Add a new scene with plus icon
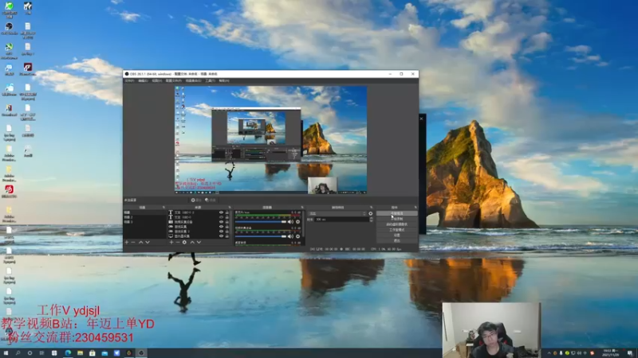 pyautogui.click(x=127, y=243)
